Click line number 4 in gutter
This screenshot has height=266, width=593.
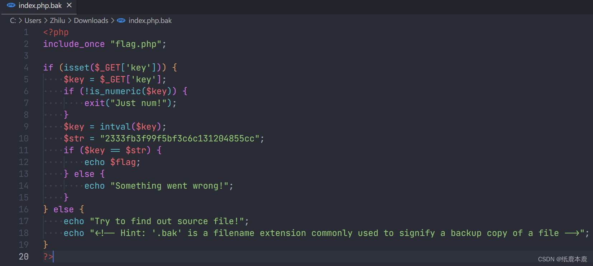(26, 68)
